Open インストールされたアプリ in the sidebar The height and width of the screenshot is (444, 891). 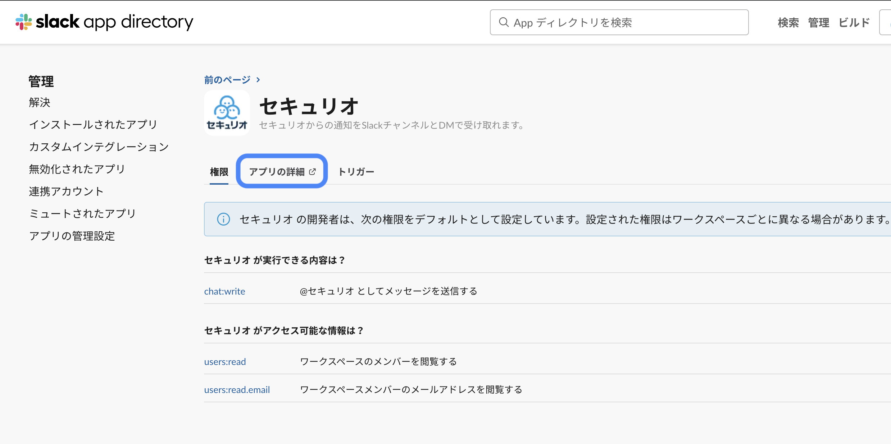[93, 125]
